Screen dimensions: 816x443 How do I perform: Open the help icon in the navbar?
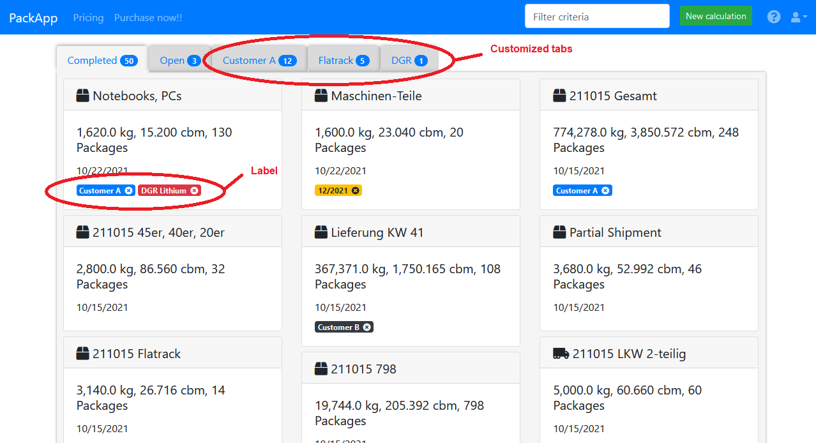(774, 17)
